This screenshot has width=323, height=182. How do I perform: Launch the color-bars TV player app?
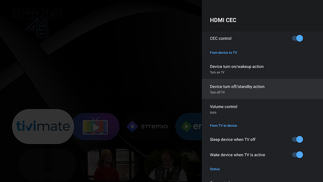tap(96, 127)
